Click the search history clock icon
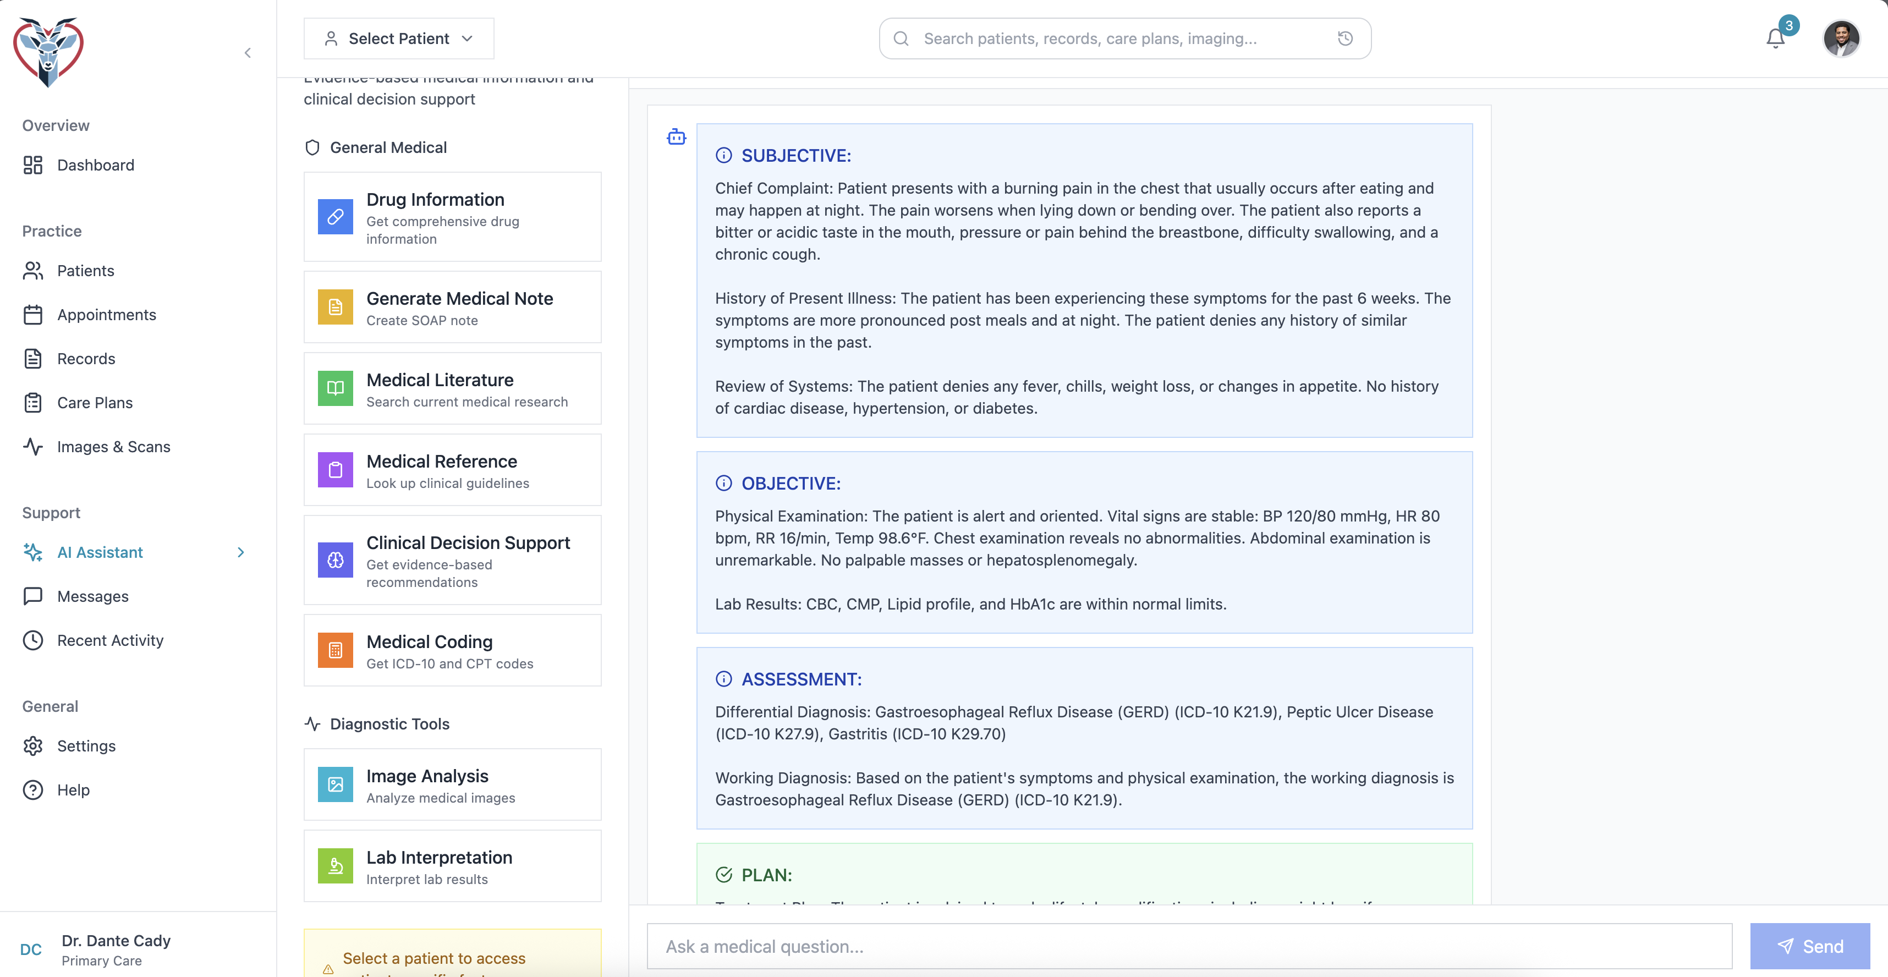 1345,39
